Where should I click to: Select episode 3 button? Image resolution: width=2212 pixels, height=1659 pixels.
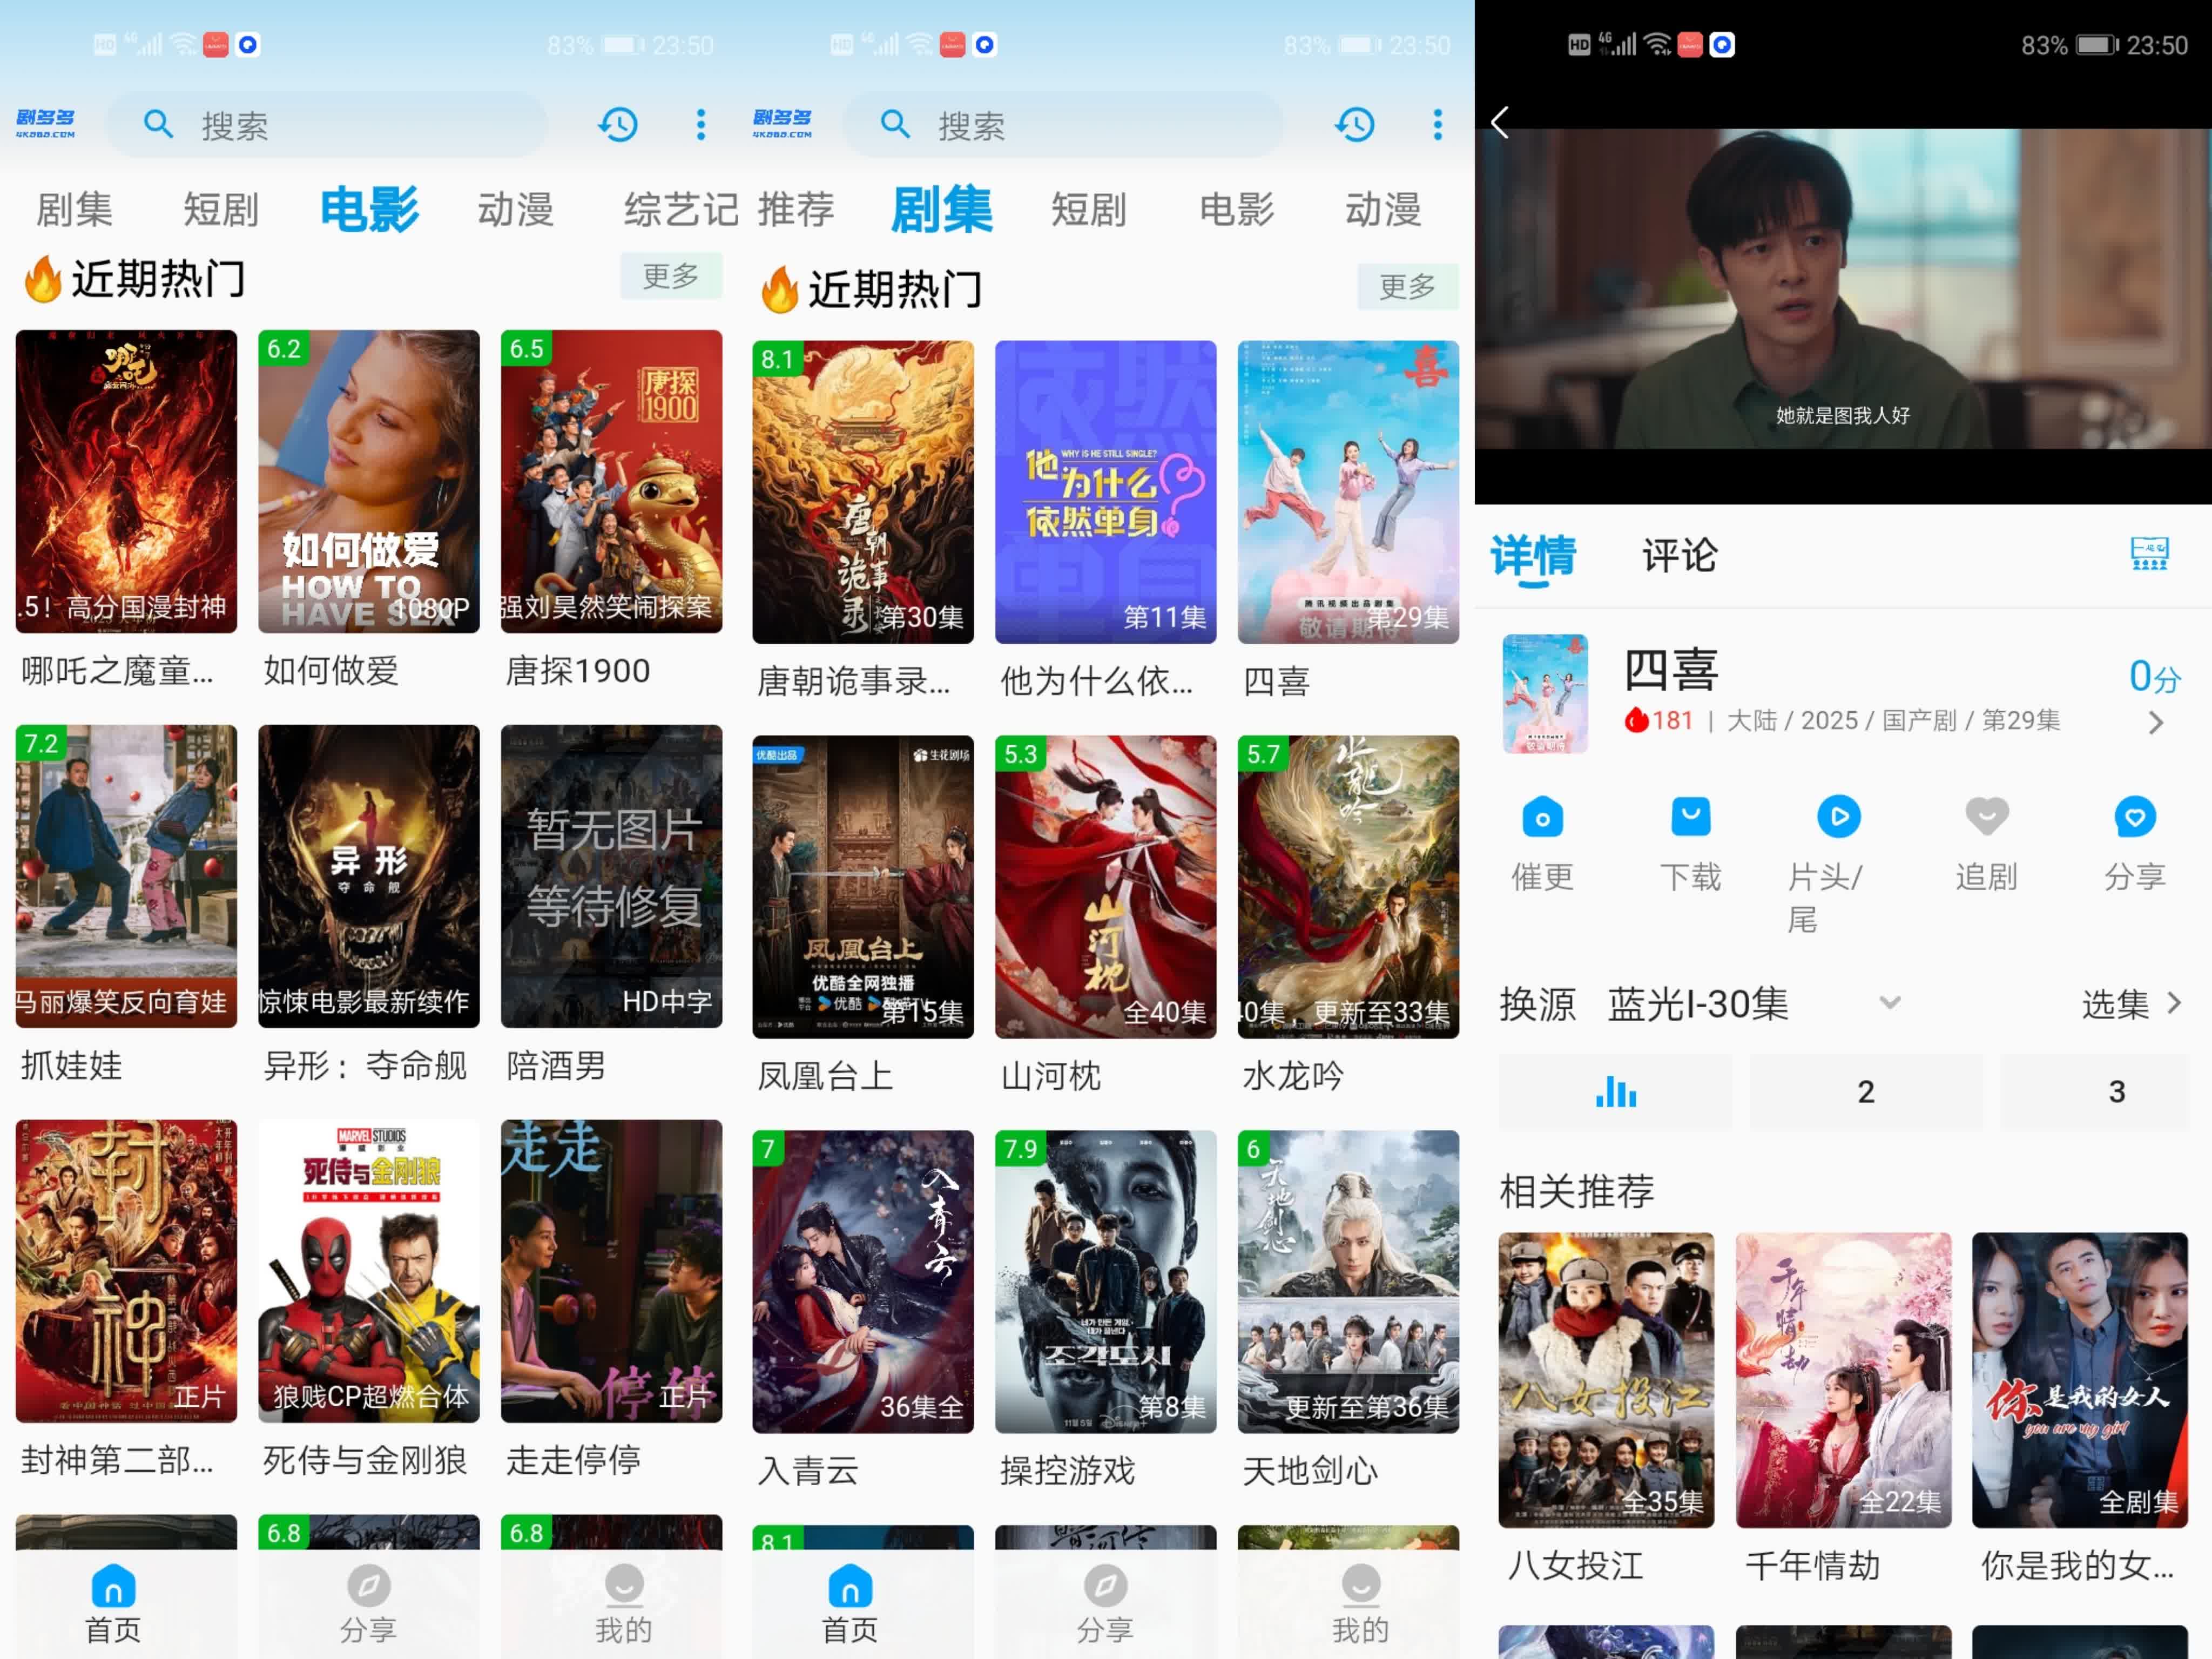[2116, 1091]
